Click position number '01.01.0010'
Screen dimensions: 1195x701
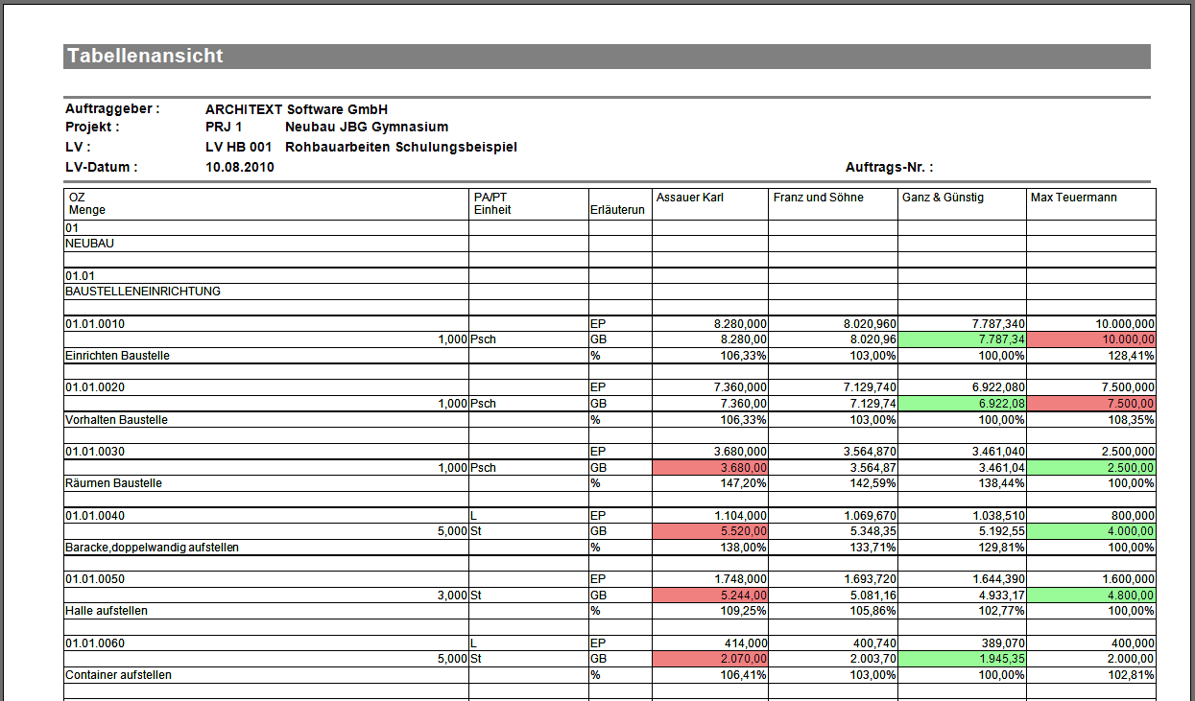click(95, 324)
